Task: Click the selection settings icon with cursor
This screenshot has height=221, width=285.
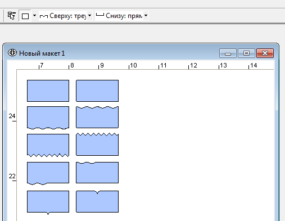Action: coord(11,16)
